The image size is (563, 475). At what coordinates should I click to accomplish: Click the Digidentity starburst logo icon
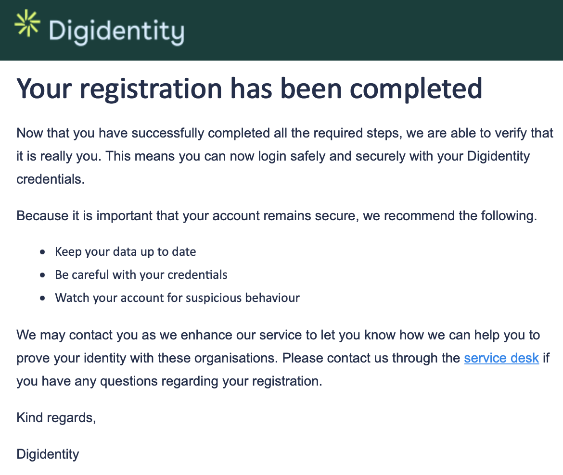click(x=27, y=24)
